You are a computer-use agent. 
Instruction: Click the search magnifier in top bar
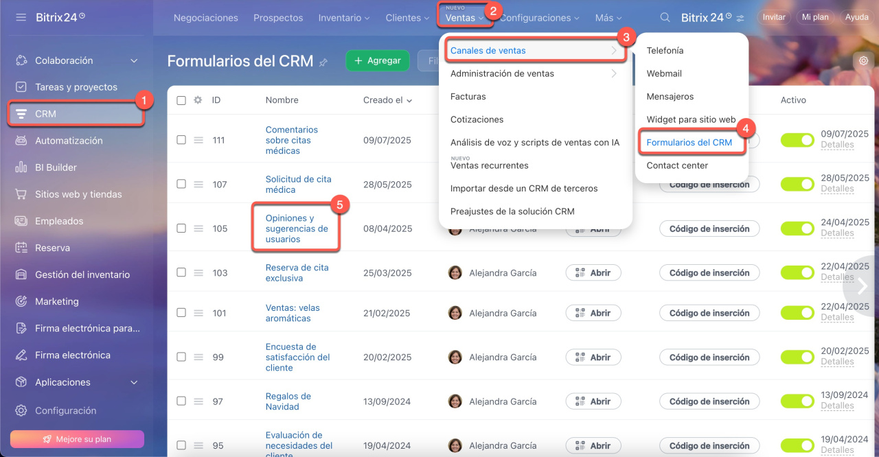(x=665, y=18)
